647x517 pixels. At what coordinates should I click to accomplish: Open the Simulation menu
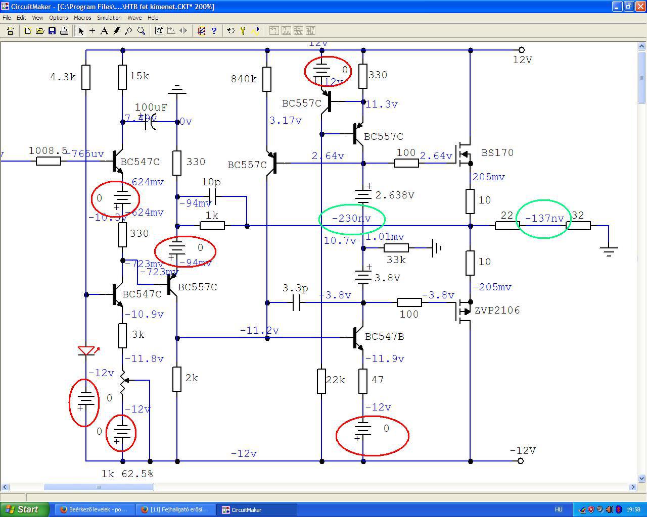[109, 18]
